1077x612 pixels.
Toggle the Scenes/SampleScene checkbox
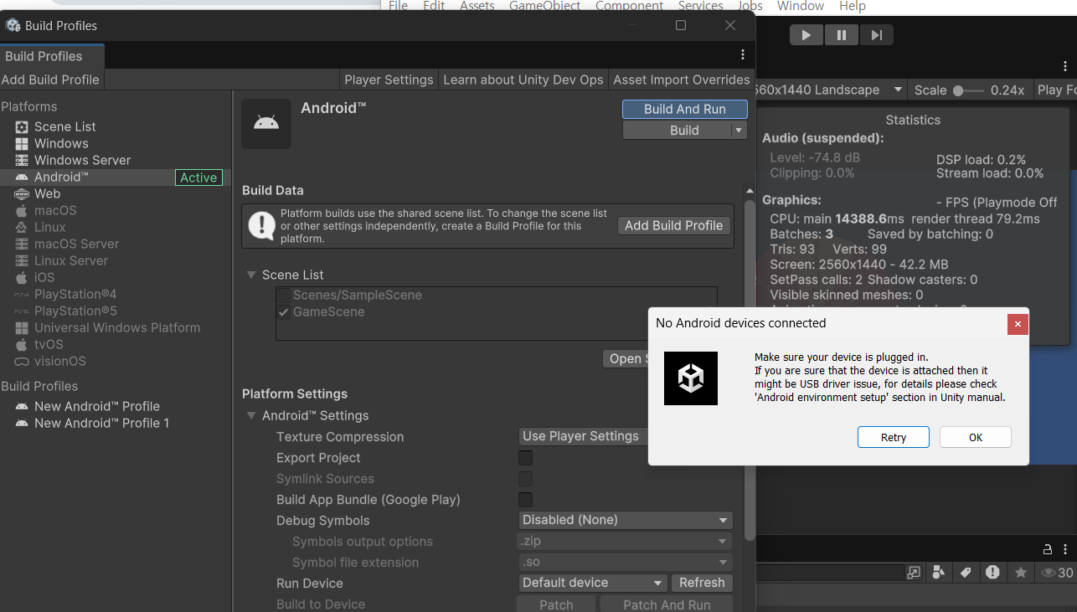(284, 295)
